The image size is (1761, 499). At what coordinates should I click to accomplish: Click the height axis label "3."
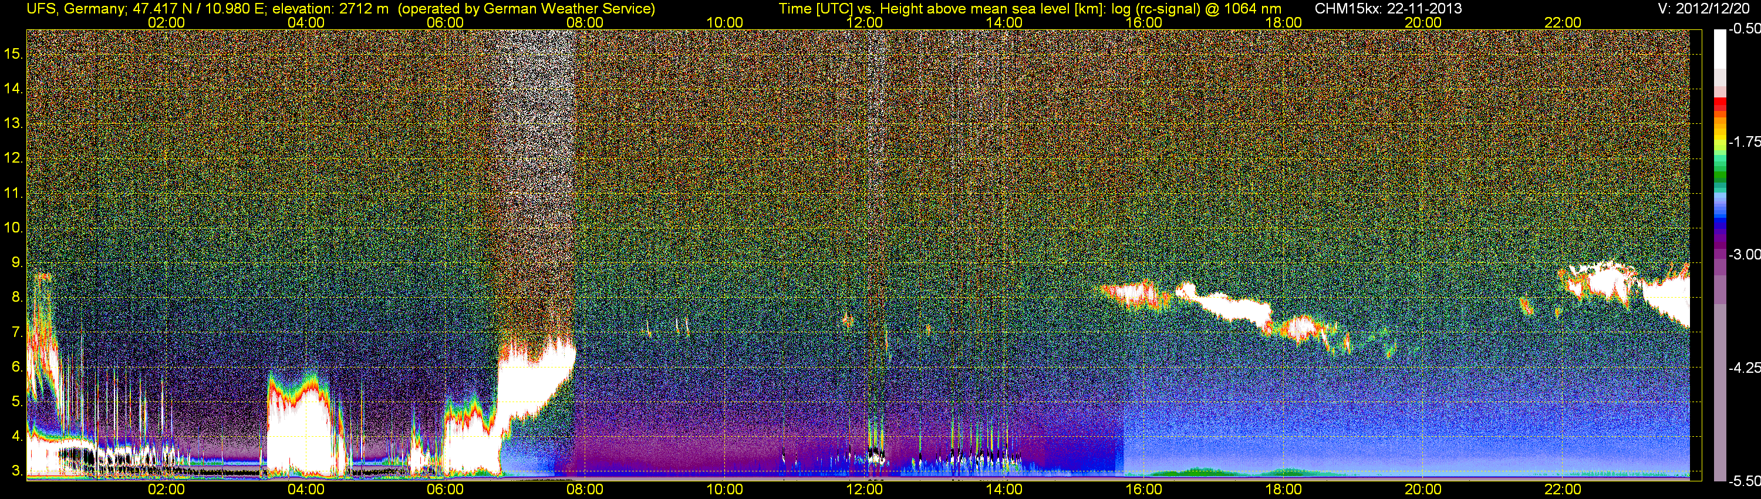17,471
